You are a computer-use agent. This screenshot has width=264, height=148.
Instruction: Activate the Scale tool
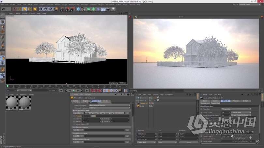25,9
